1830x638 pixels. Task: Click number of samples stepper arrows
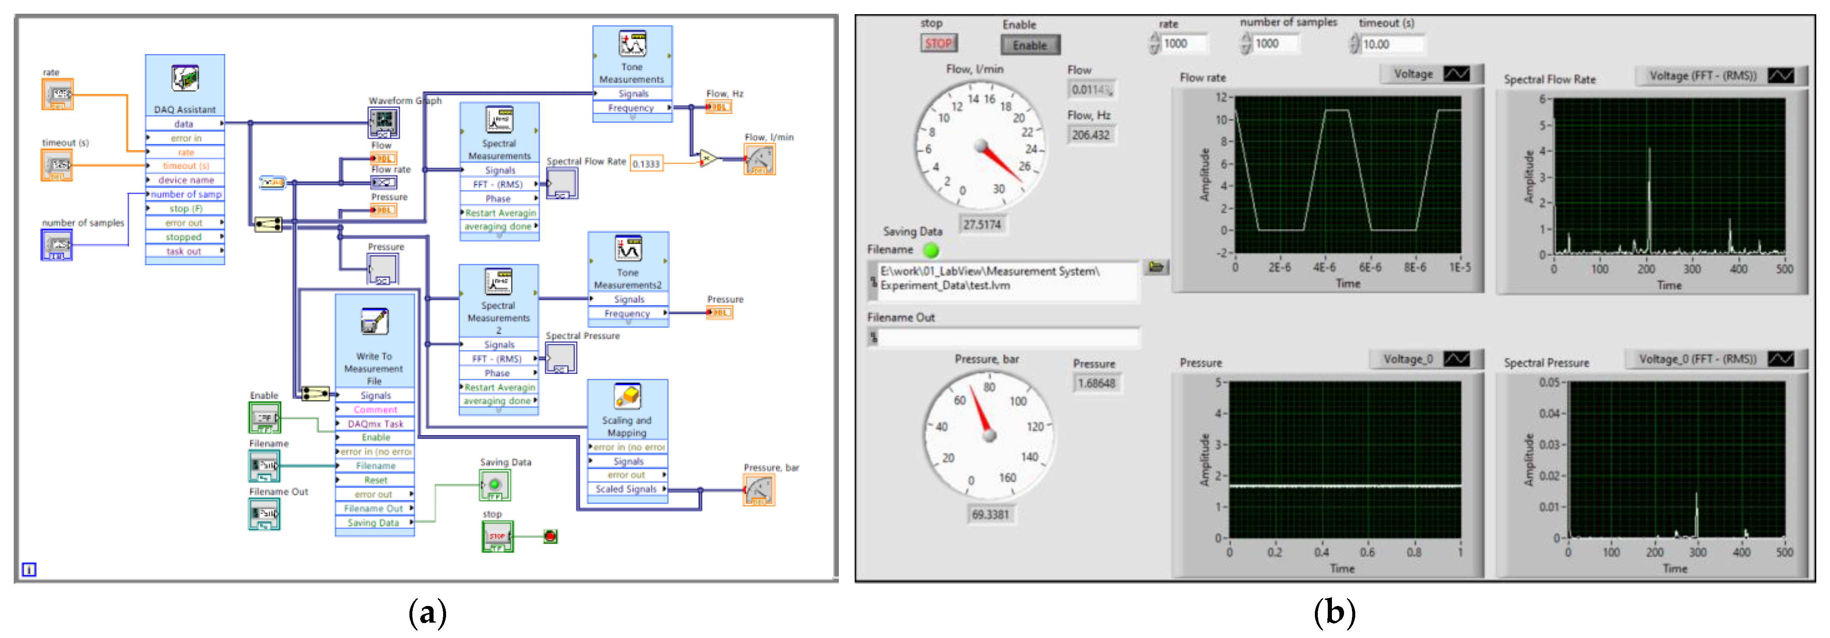(1246, 44)
